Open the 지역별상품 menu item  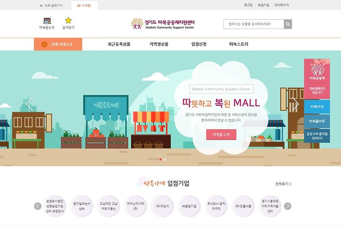click(x=159, y=44)
